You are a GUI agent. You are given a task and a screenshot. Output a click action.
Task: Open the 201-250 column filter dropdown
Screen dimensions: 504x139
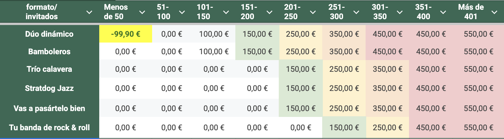tap(313, 12)
